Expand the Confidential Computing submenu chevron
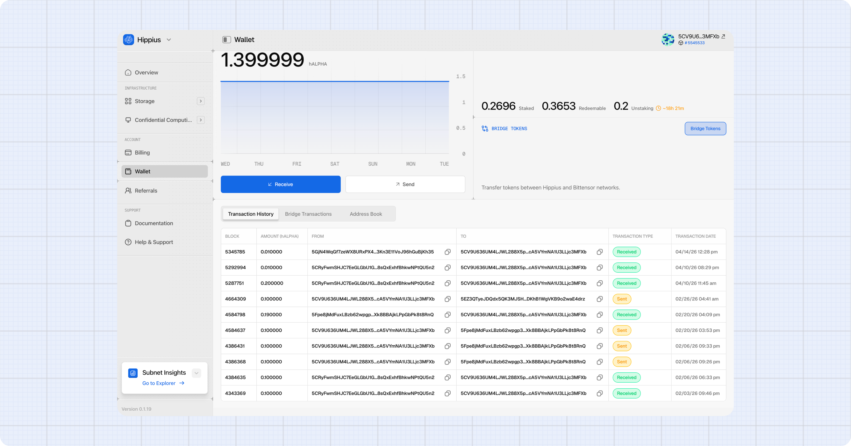 point(201,120)
